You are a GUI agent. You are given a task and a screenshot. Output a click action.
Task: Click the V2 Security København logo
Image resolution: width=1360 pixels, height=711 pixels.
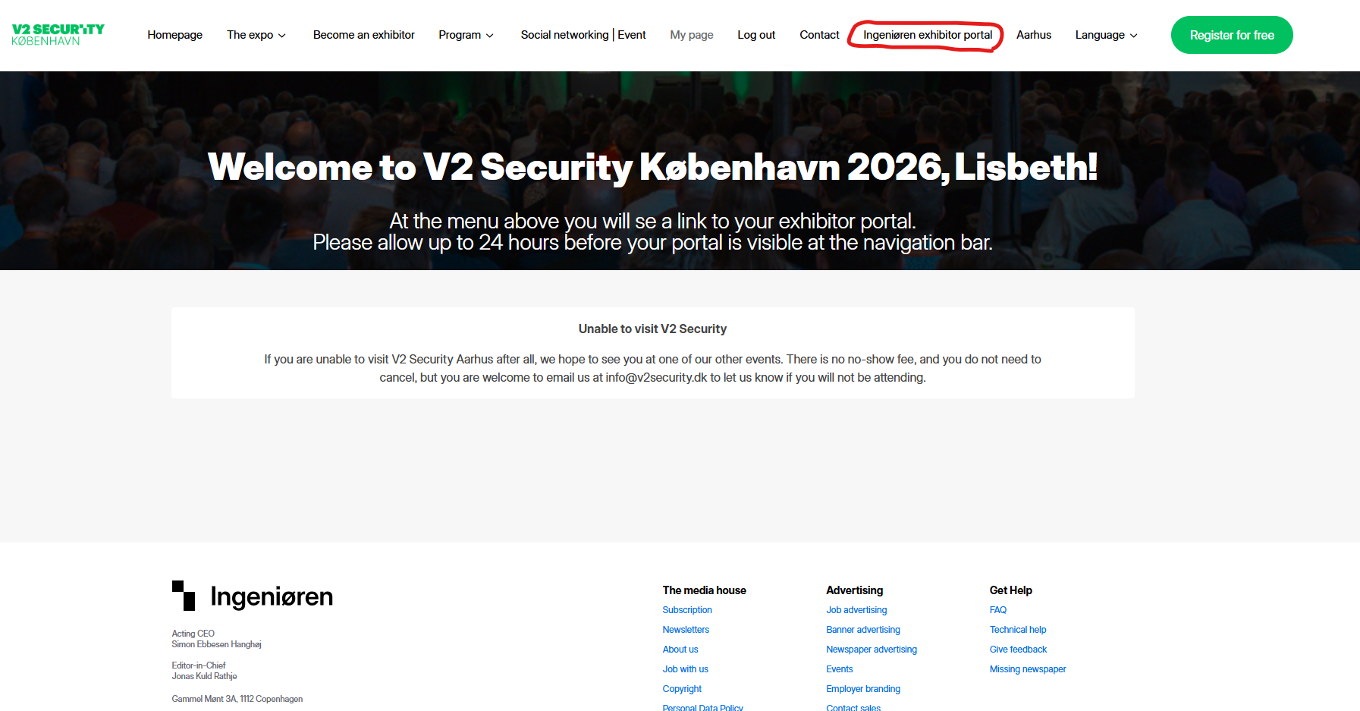[58, 35]
